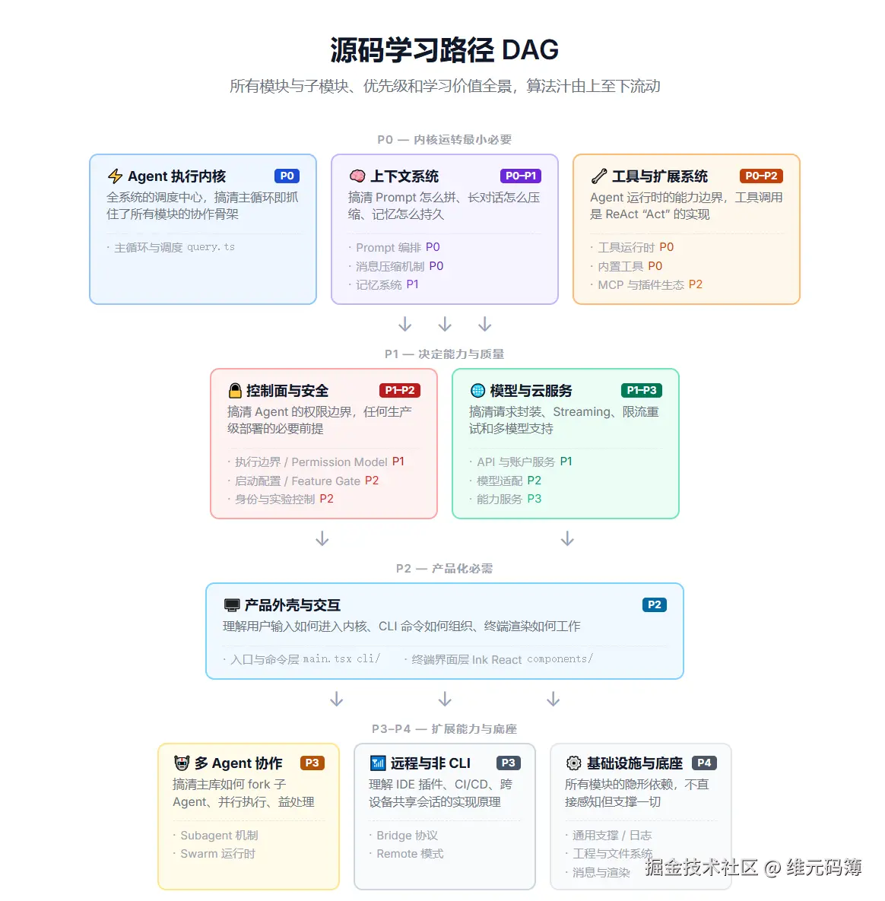Click the gear icon next to 基础设施与底座
Viewport: 885px width, 901px height.
573,763
